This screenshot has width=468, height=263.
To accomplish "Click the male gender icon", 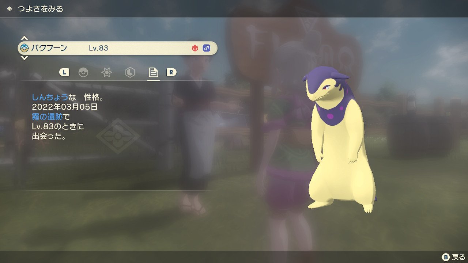I will click(207, 48).
